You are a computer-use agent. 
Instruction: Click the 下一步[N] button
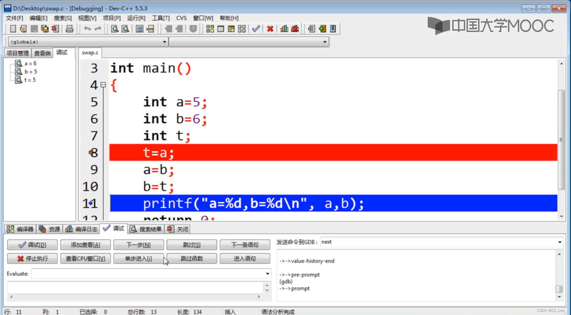139,245
